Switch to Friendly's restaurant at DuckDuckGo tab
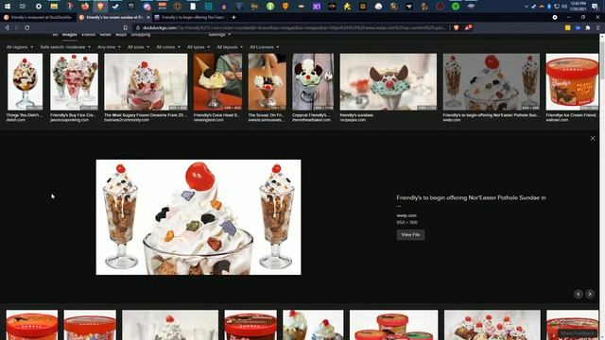Image resolution: width=605 pixels, height=340 pixels. pos(38,17)
